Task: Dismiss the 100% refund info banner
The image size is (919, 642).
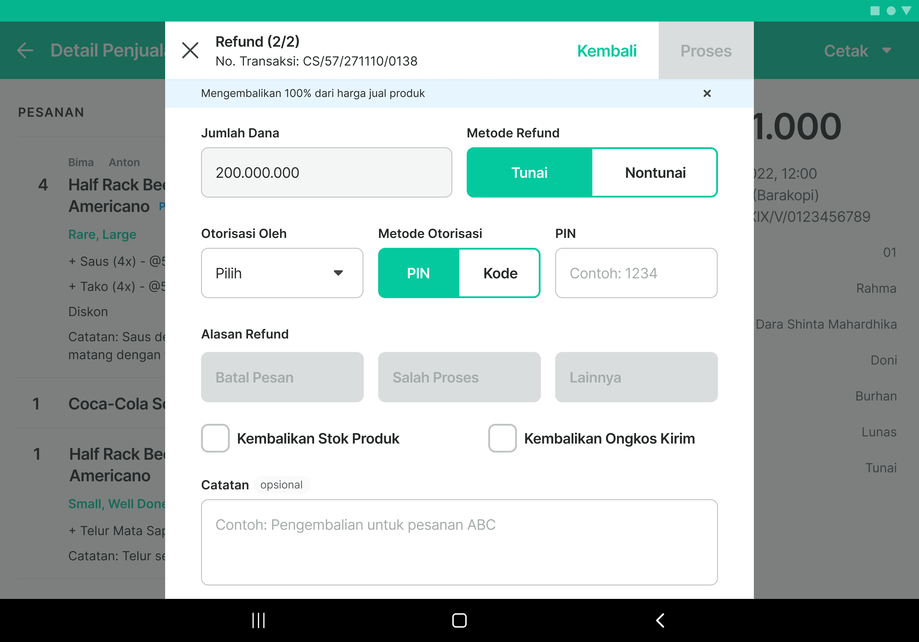Action: pos(707,93)
